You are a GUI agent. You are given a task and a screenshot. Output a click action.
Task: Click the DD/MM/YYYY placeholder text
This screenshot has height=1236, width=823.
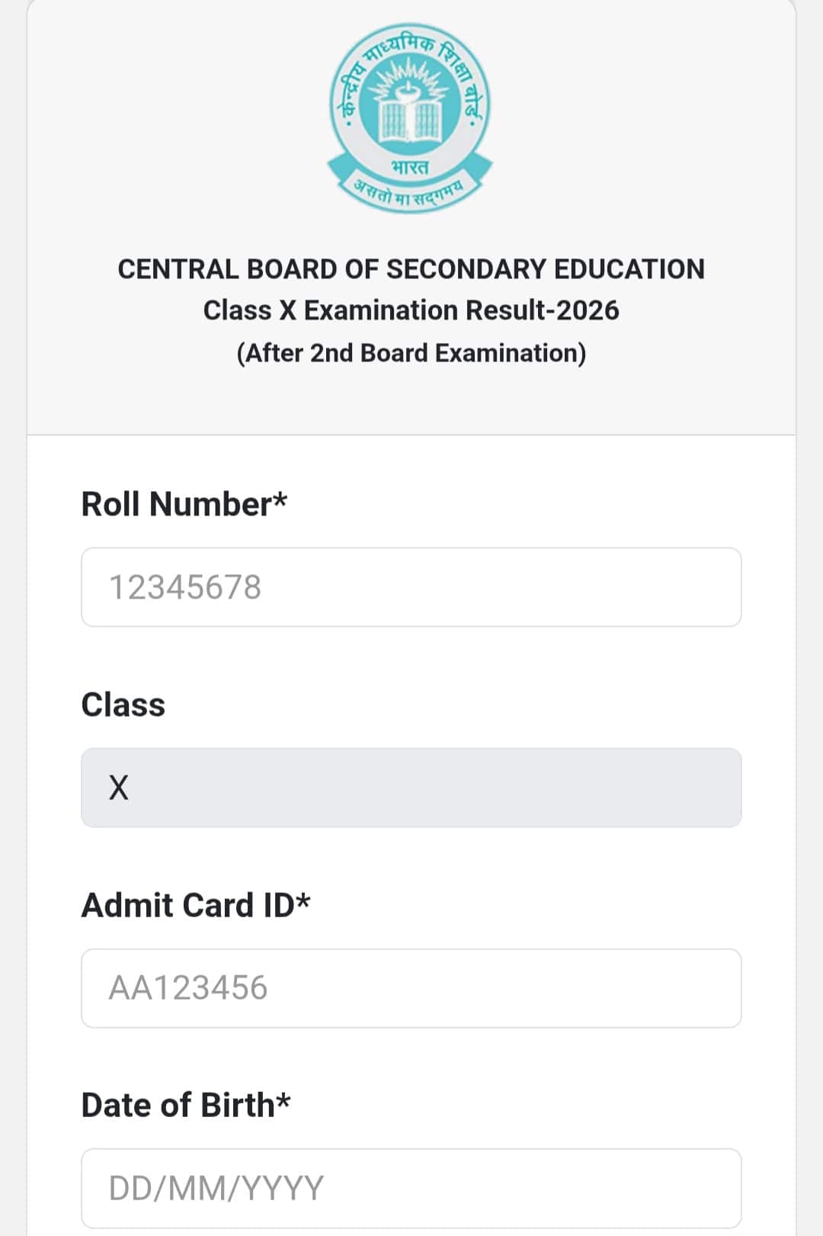pyautogui.click(x=216, y=1188)
